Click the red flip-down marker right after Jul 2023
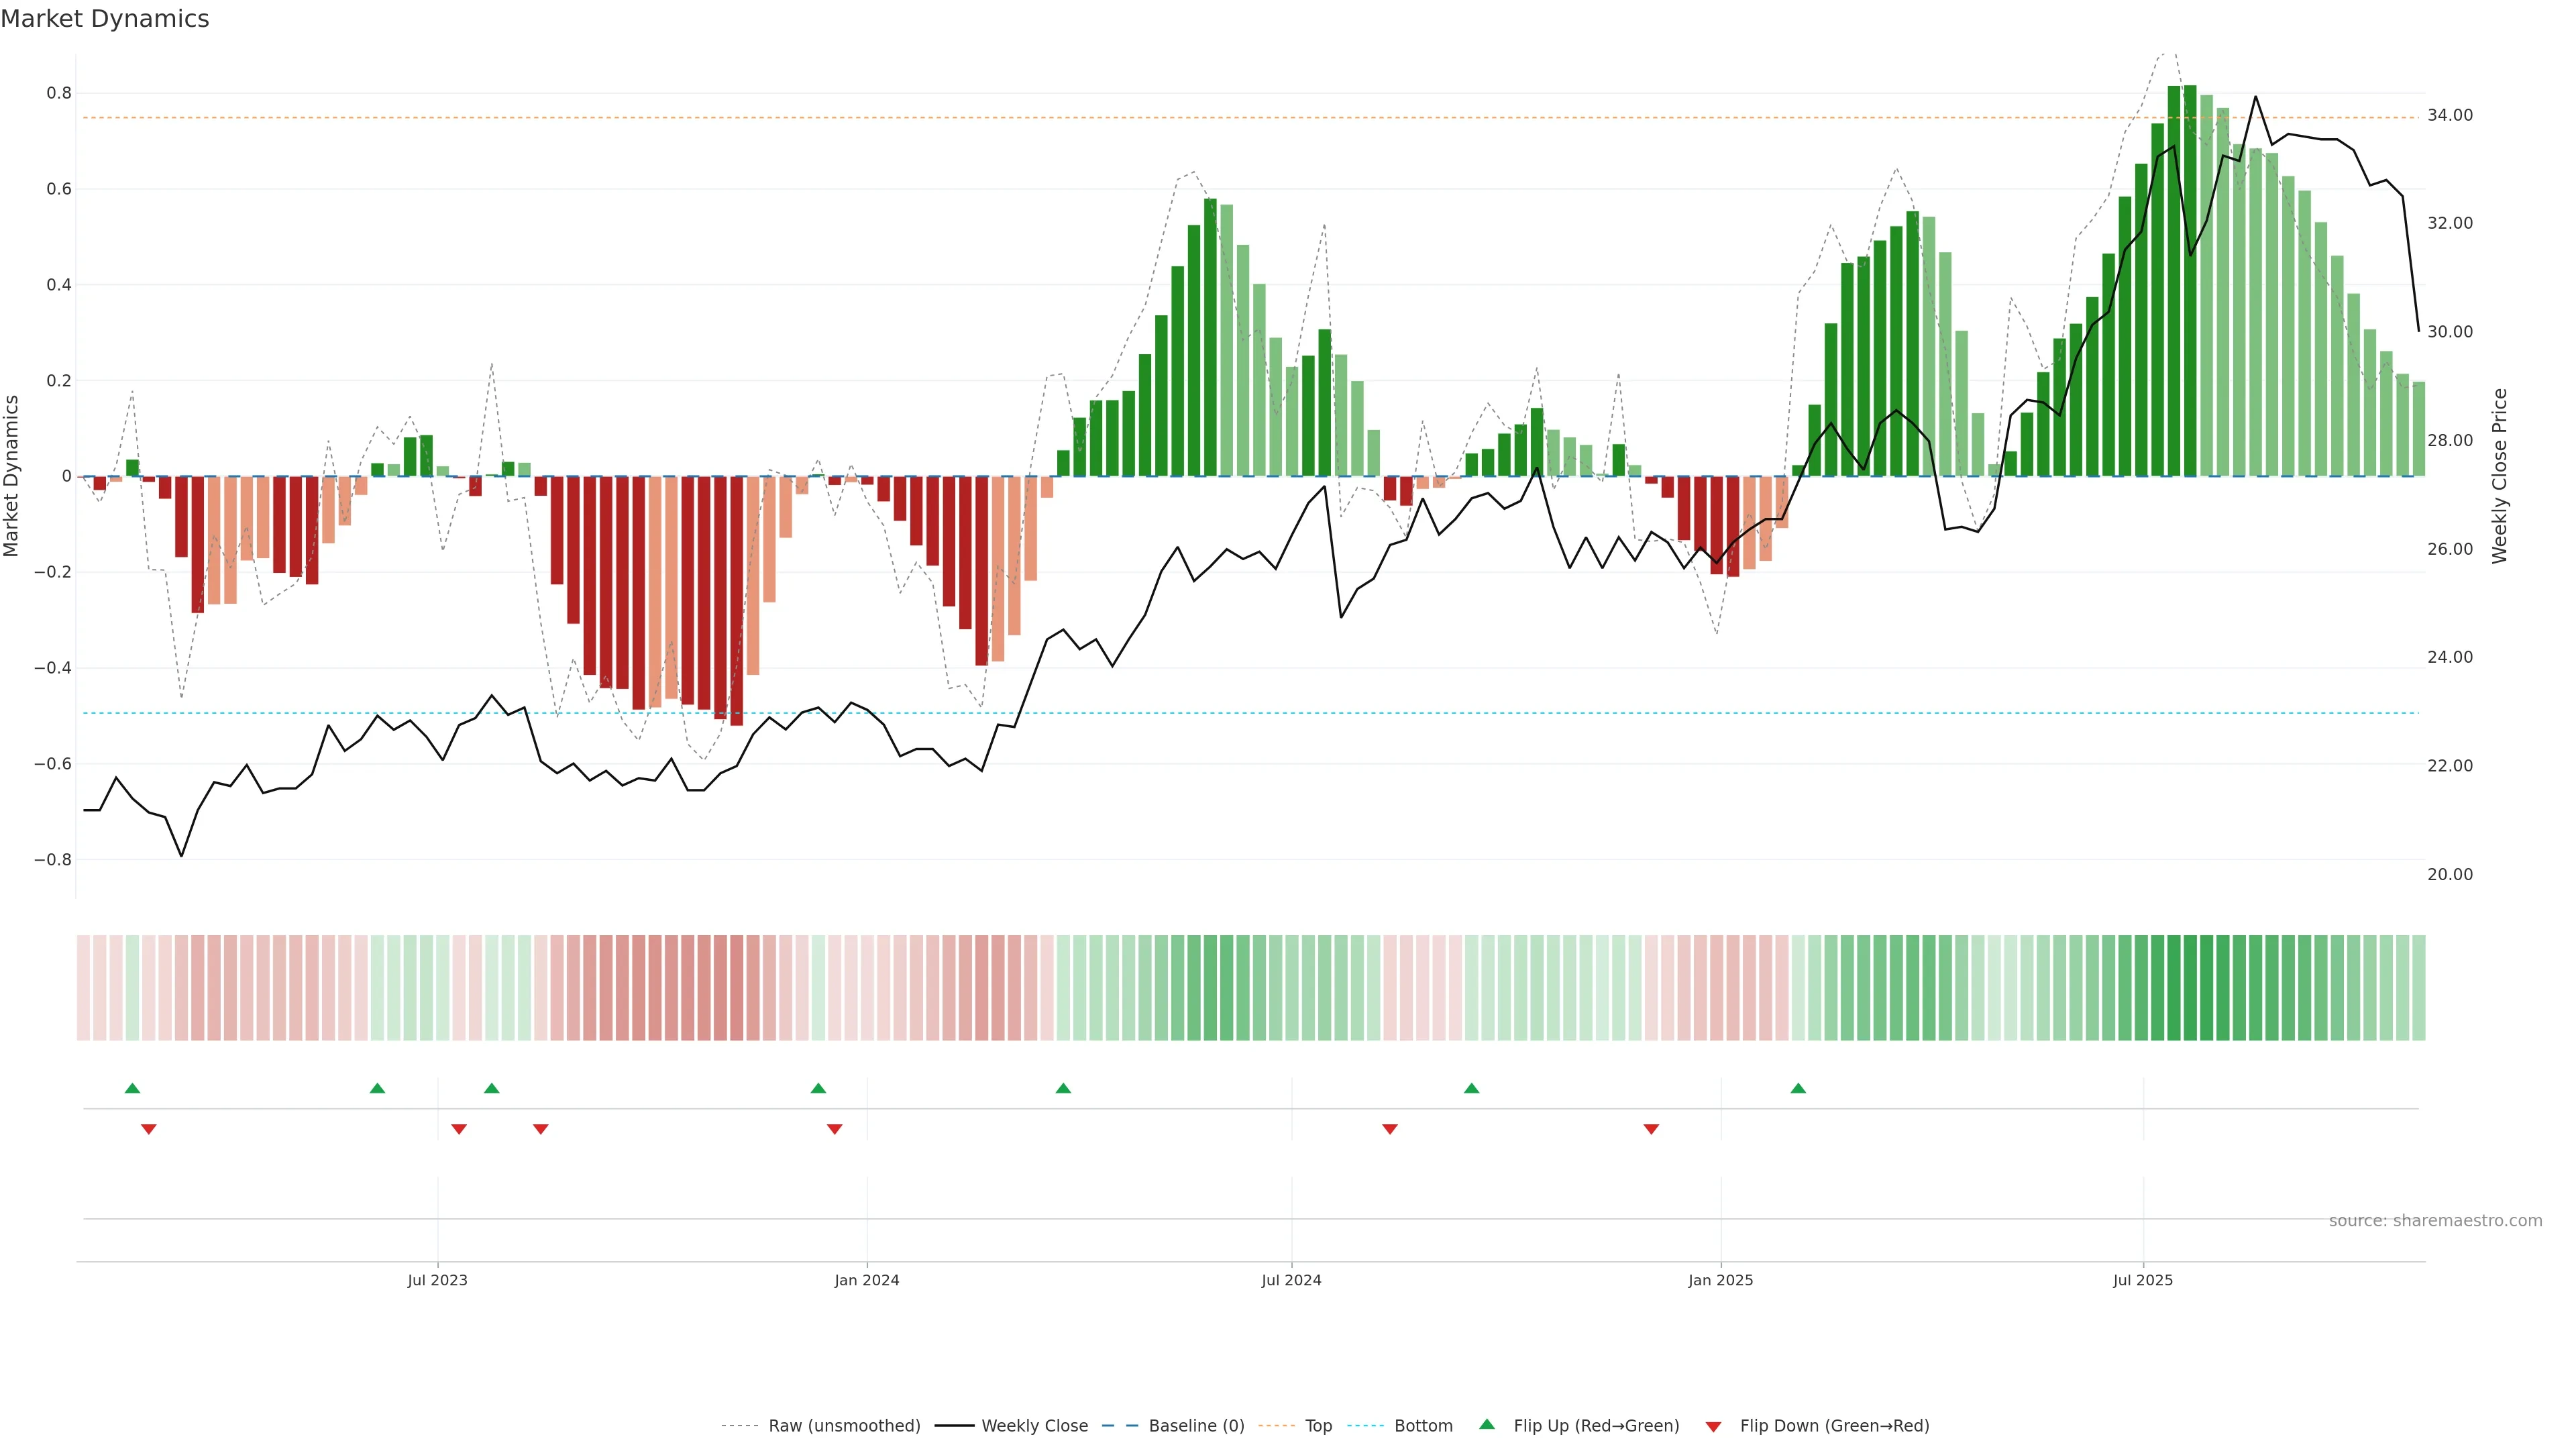The height and width of the screenshot is (1449, 2576). pos(459,1129)
